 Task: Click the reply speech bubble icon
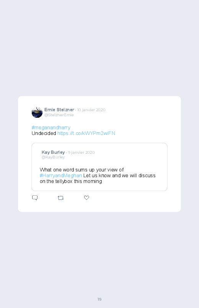(35, 198)
